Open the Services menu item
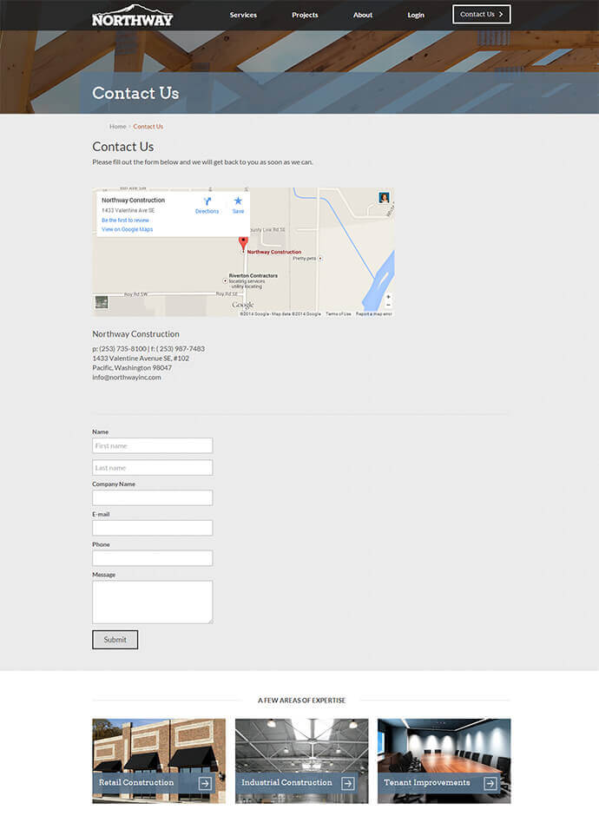This screenshot has height=836, width=599. pyautogui.click(x=243, y=15)
